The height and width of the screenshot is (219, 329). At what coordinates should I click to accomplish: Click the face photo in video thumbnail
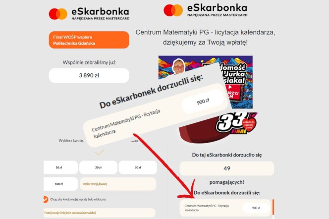179,67
